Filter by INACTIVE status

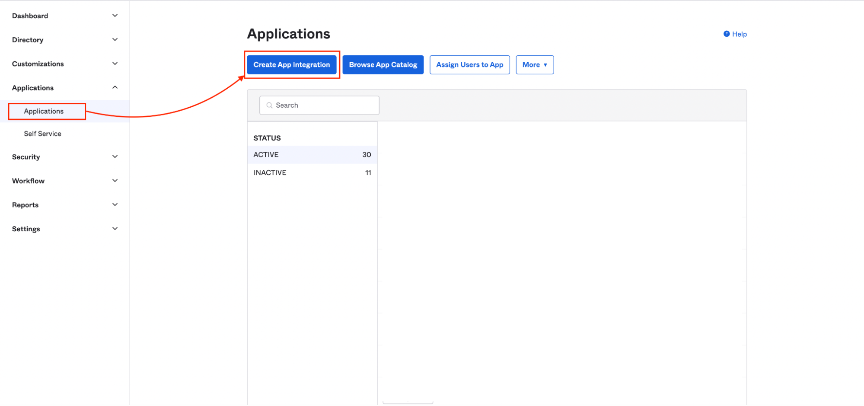pyautogui.click(x=312, y=173)
